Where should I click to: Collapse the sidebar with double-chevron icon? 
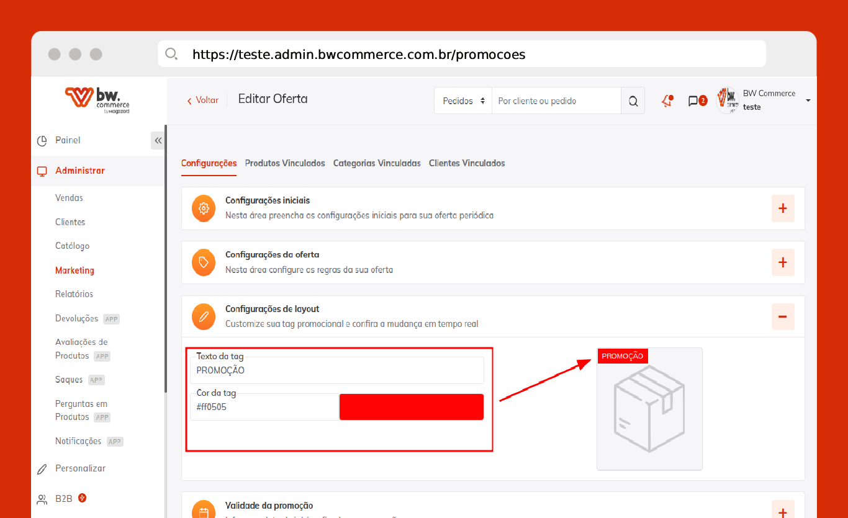click(x=158, y=140)
